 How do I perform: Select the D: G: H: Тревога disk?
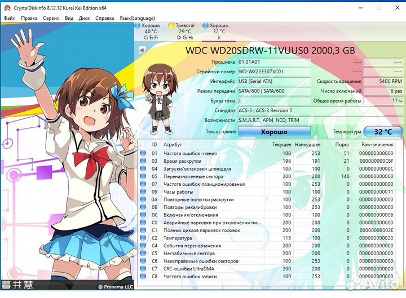point(185,32)
